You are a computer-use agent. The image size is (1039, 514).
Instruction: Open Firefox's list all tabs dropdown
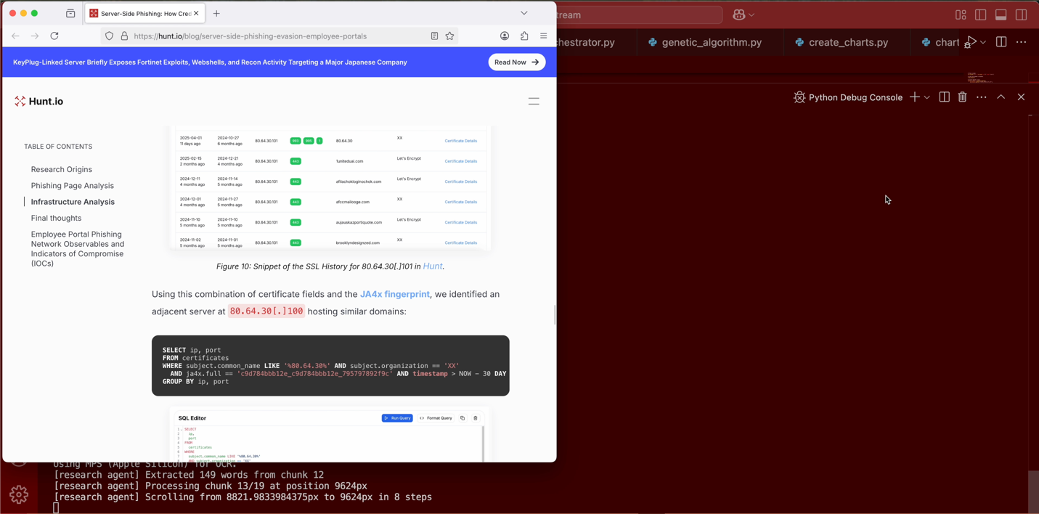tap(524, 13)
